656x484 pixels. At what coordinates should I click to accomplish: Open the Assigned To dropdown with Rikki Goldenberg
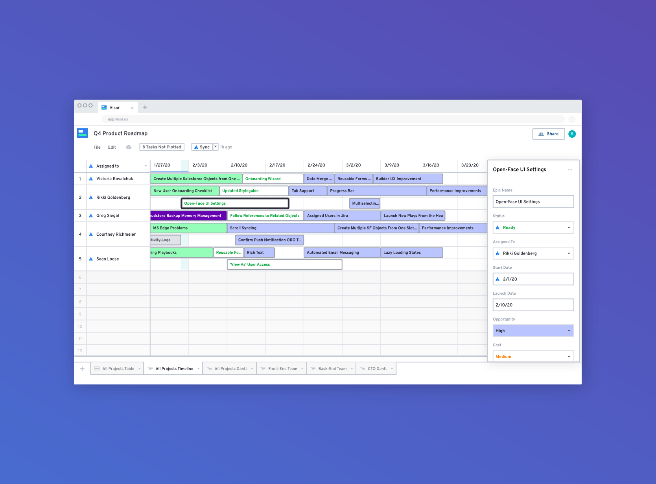click(533, 253)
